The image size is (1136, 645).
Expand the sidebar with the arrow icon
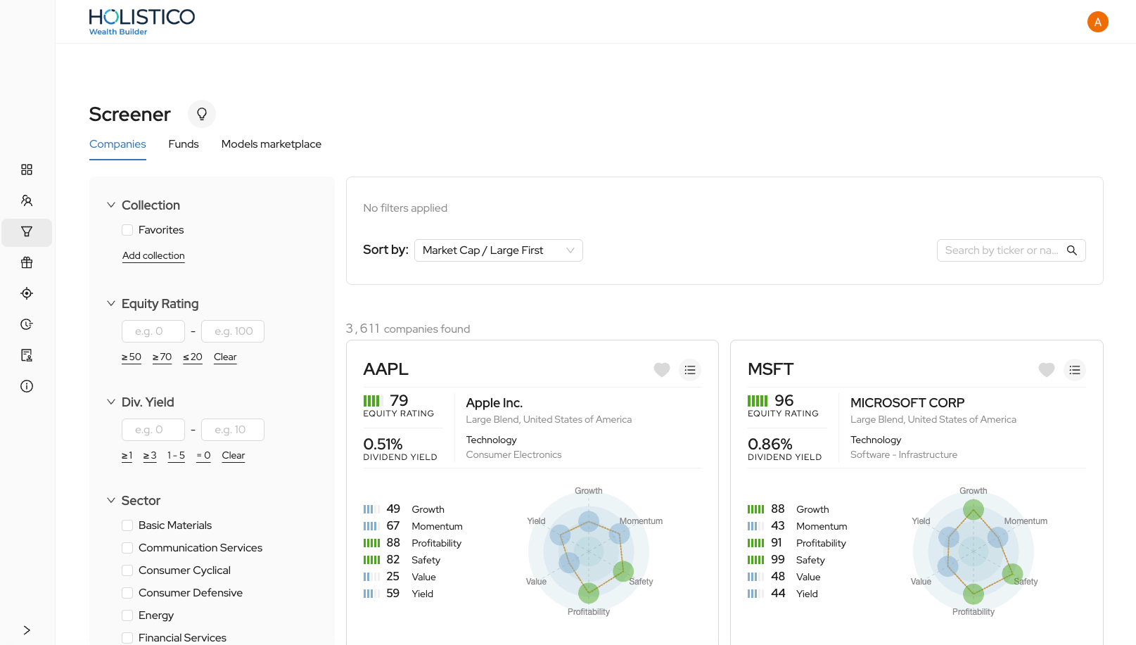pos(27,630)
